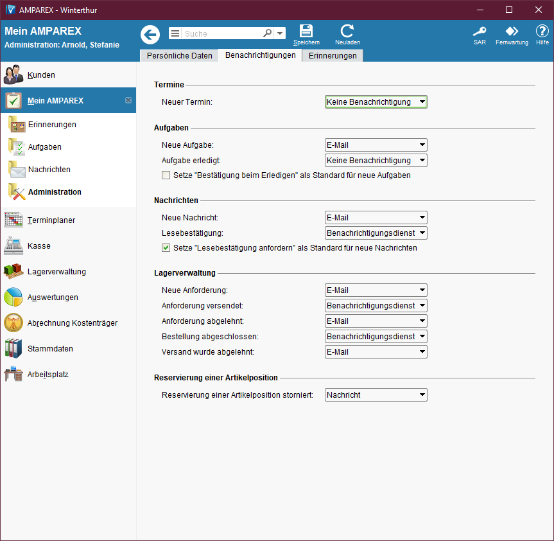Image resolution: width=554 pixels, height=541 pixels.
Task: Reload using the Neuladen icon
Action: click(x=347, y=31)
